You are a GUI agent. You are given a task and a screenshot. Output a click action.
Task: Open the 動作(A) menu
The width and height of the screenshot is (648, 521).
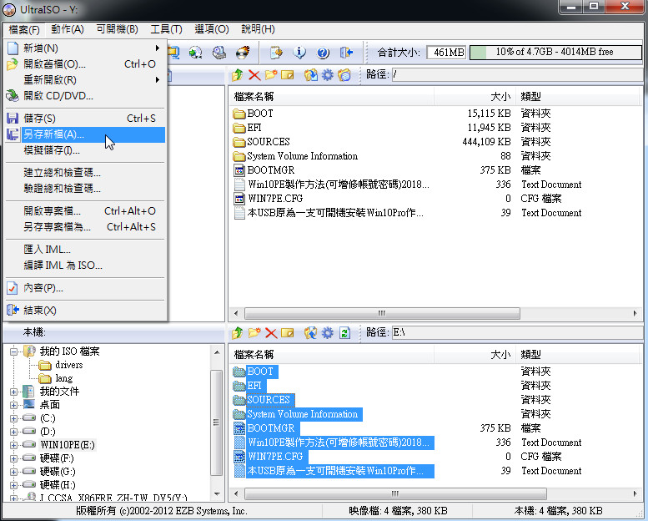pyautogui.click(x=68, y=29)
